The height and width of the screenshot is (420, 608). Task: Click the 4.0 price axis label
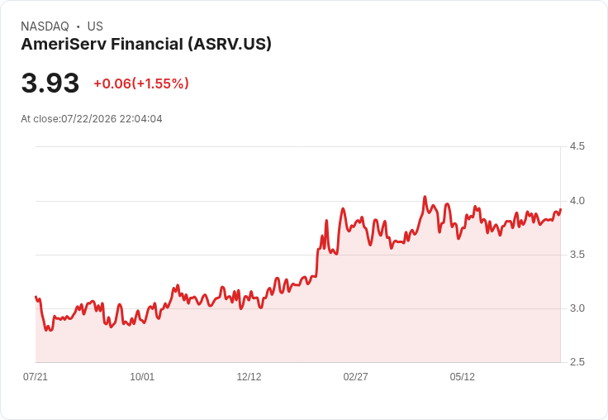577,201
